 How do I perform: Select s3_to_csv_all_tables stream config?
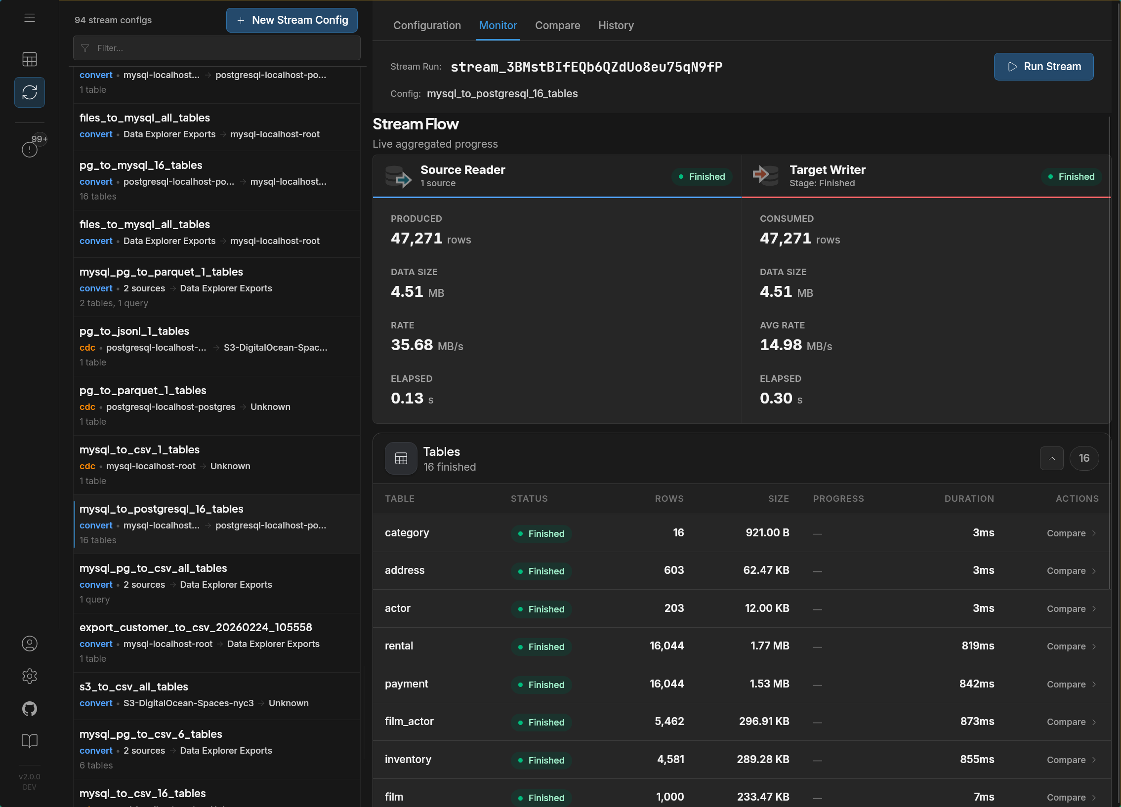216,696
